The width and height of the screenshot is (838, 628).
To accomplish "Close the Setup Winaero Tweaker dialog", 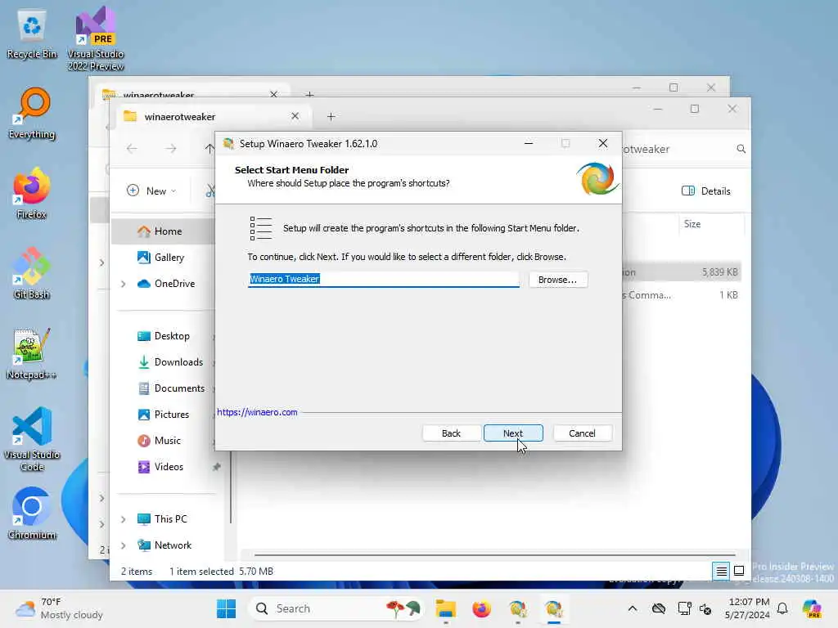I will click(603, 144).
